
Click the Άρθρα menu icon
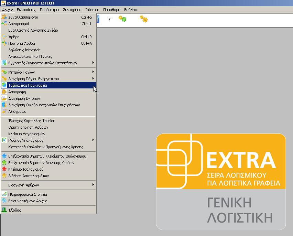pyautogui.click(x=4, y=37)
